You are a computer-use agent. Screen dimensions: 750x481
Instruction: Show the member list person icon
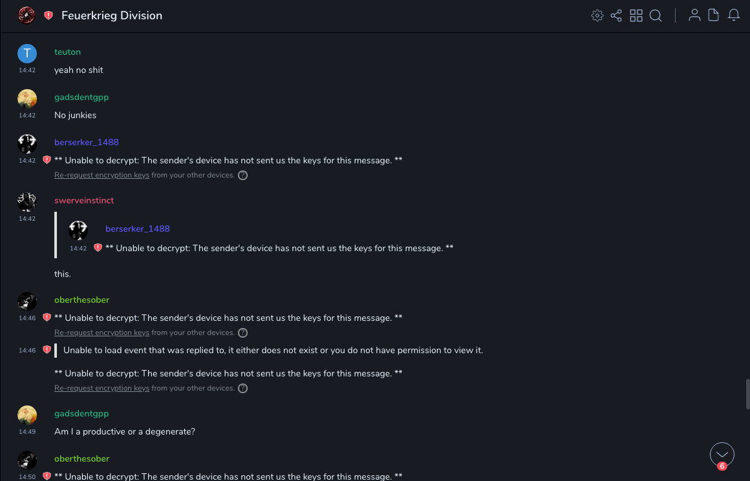[x=694, y=15]
